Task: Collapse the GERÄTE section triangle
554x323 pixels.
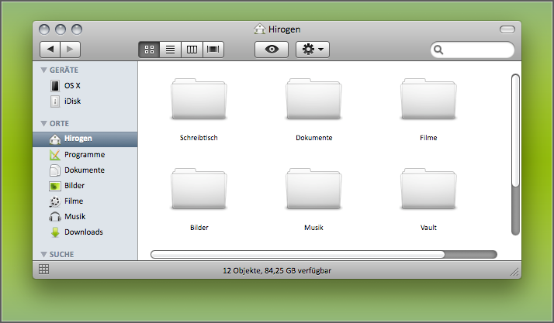Action: pos(43,70)
